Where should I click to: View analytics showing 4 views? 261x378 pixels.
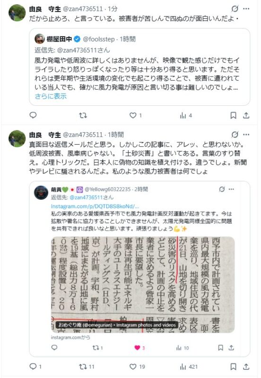[x=186, y=116]
